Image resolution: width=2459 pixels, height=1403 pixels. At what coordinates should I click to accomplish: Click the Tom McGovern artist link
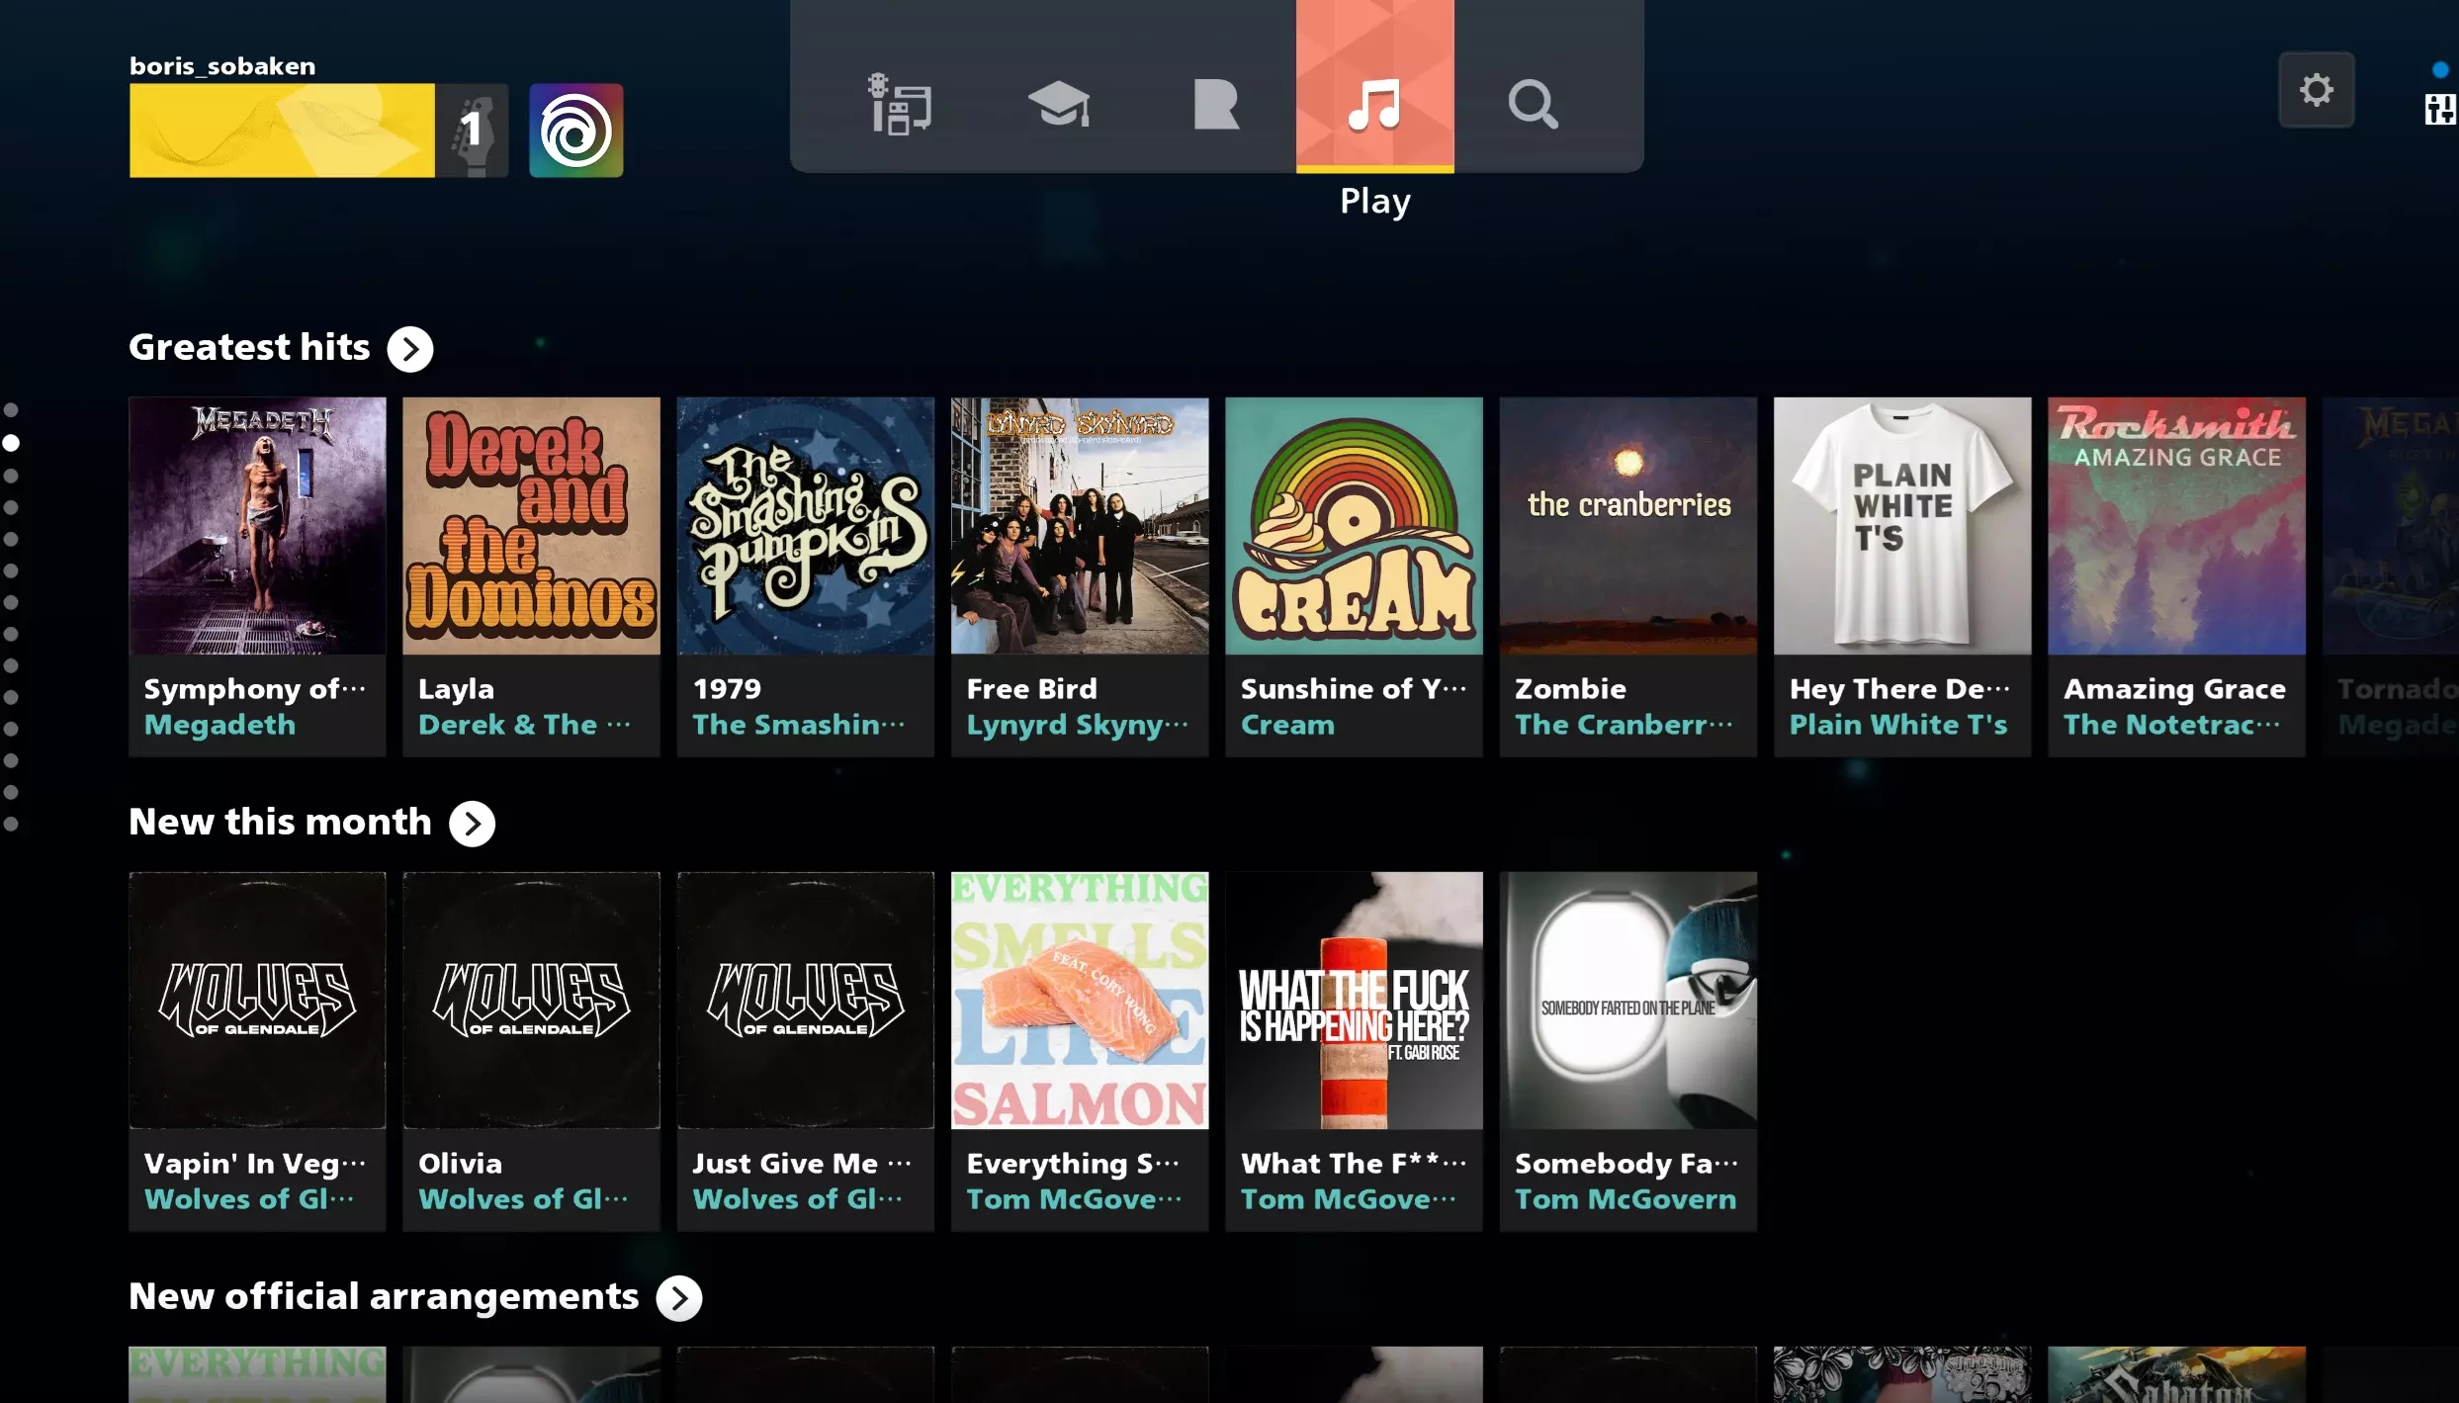(x=1625, y=1199)
